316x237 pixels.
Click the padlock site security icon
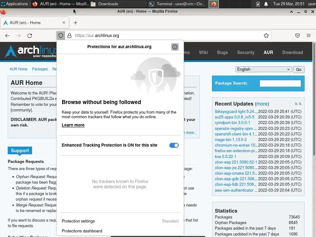[69, 36]
